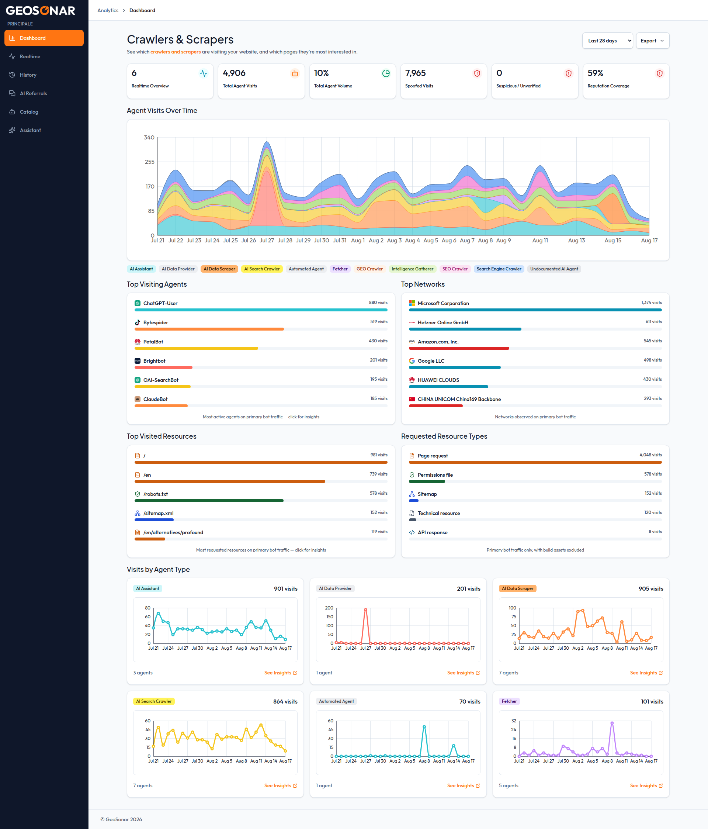
Task: Click the Spoofed Visits shield icon
Action: (x=477, y=73)
